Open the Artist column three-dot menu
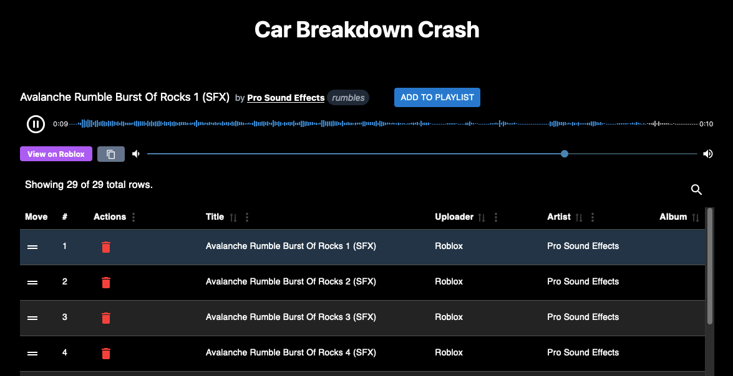Screen dimensions: 733x376 tap(591, 217)
